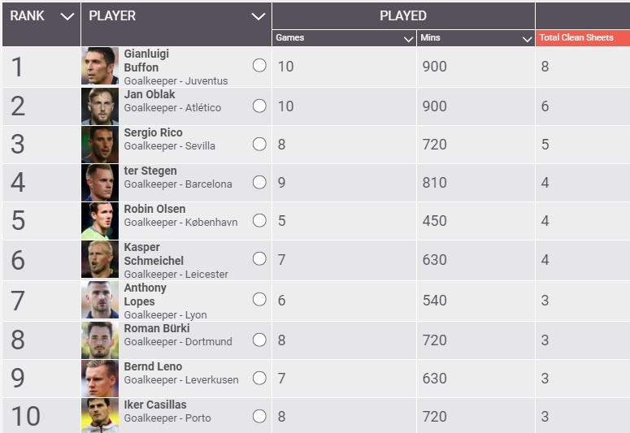Click Gianluigi Buffon's photo thumbnail
This screenshot has width=630, height=433.
[100, 66]
